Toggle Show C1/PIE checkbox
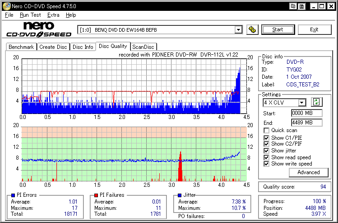 tap(266, 138)
